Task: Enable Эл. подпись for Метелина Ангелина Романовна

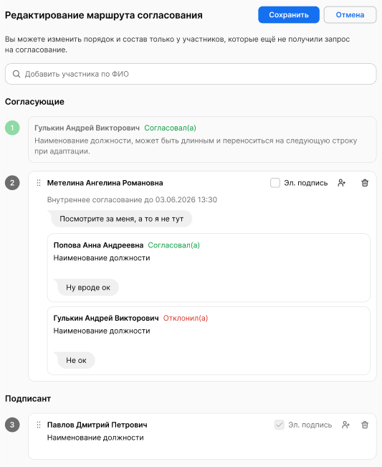Action: [x=275, y=183]
